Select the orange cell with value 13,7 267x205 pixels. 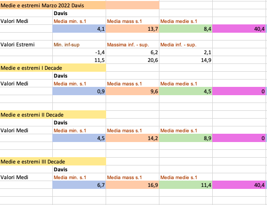(133, 29)
